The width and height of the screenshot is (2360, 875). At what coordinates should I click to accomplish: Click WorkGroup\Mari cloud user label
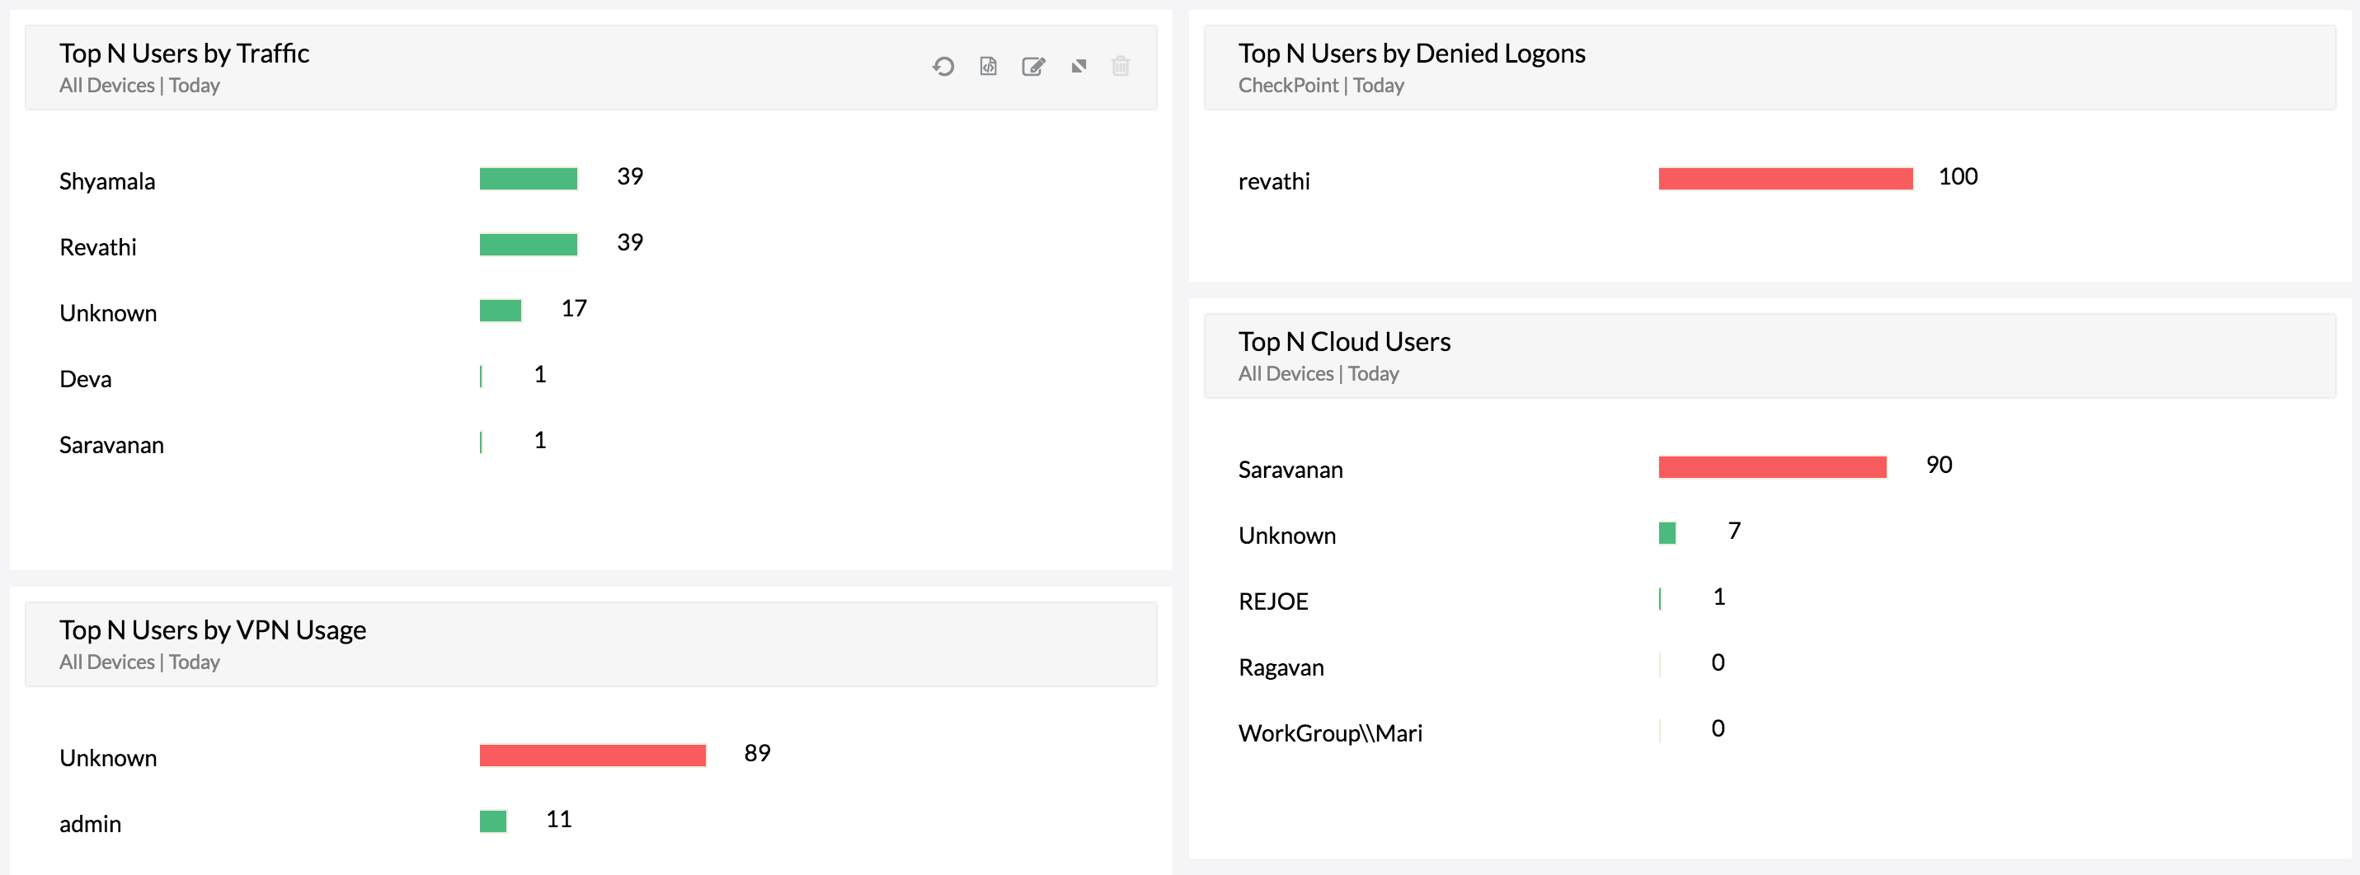point(1329,732)
